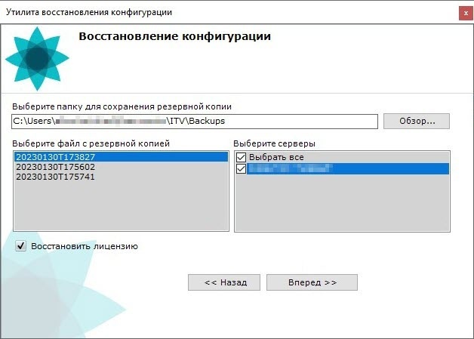Toggle the checkbox below Выбрать все
The width and height of the screenshot is (474, 339).
[242, 168]
